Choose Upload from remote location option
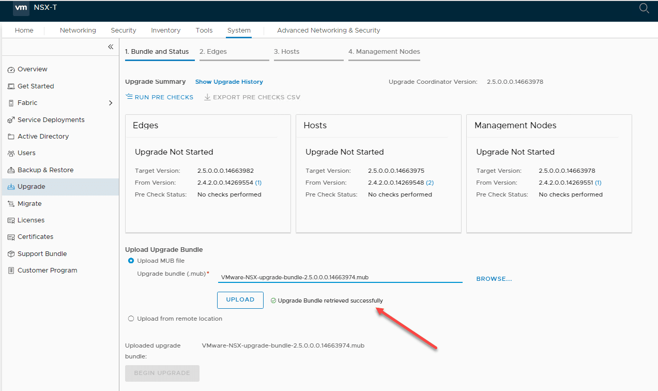Image resolution: width=658 pixels, height=391 pixels. 131,318
